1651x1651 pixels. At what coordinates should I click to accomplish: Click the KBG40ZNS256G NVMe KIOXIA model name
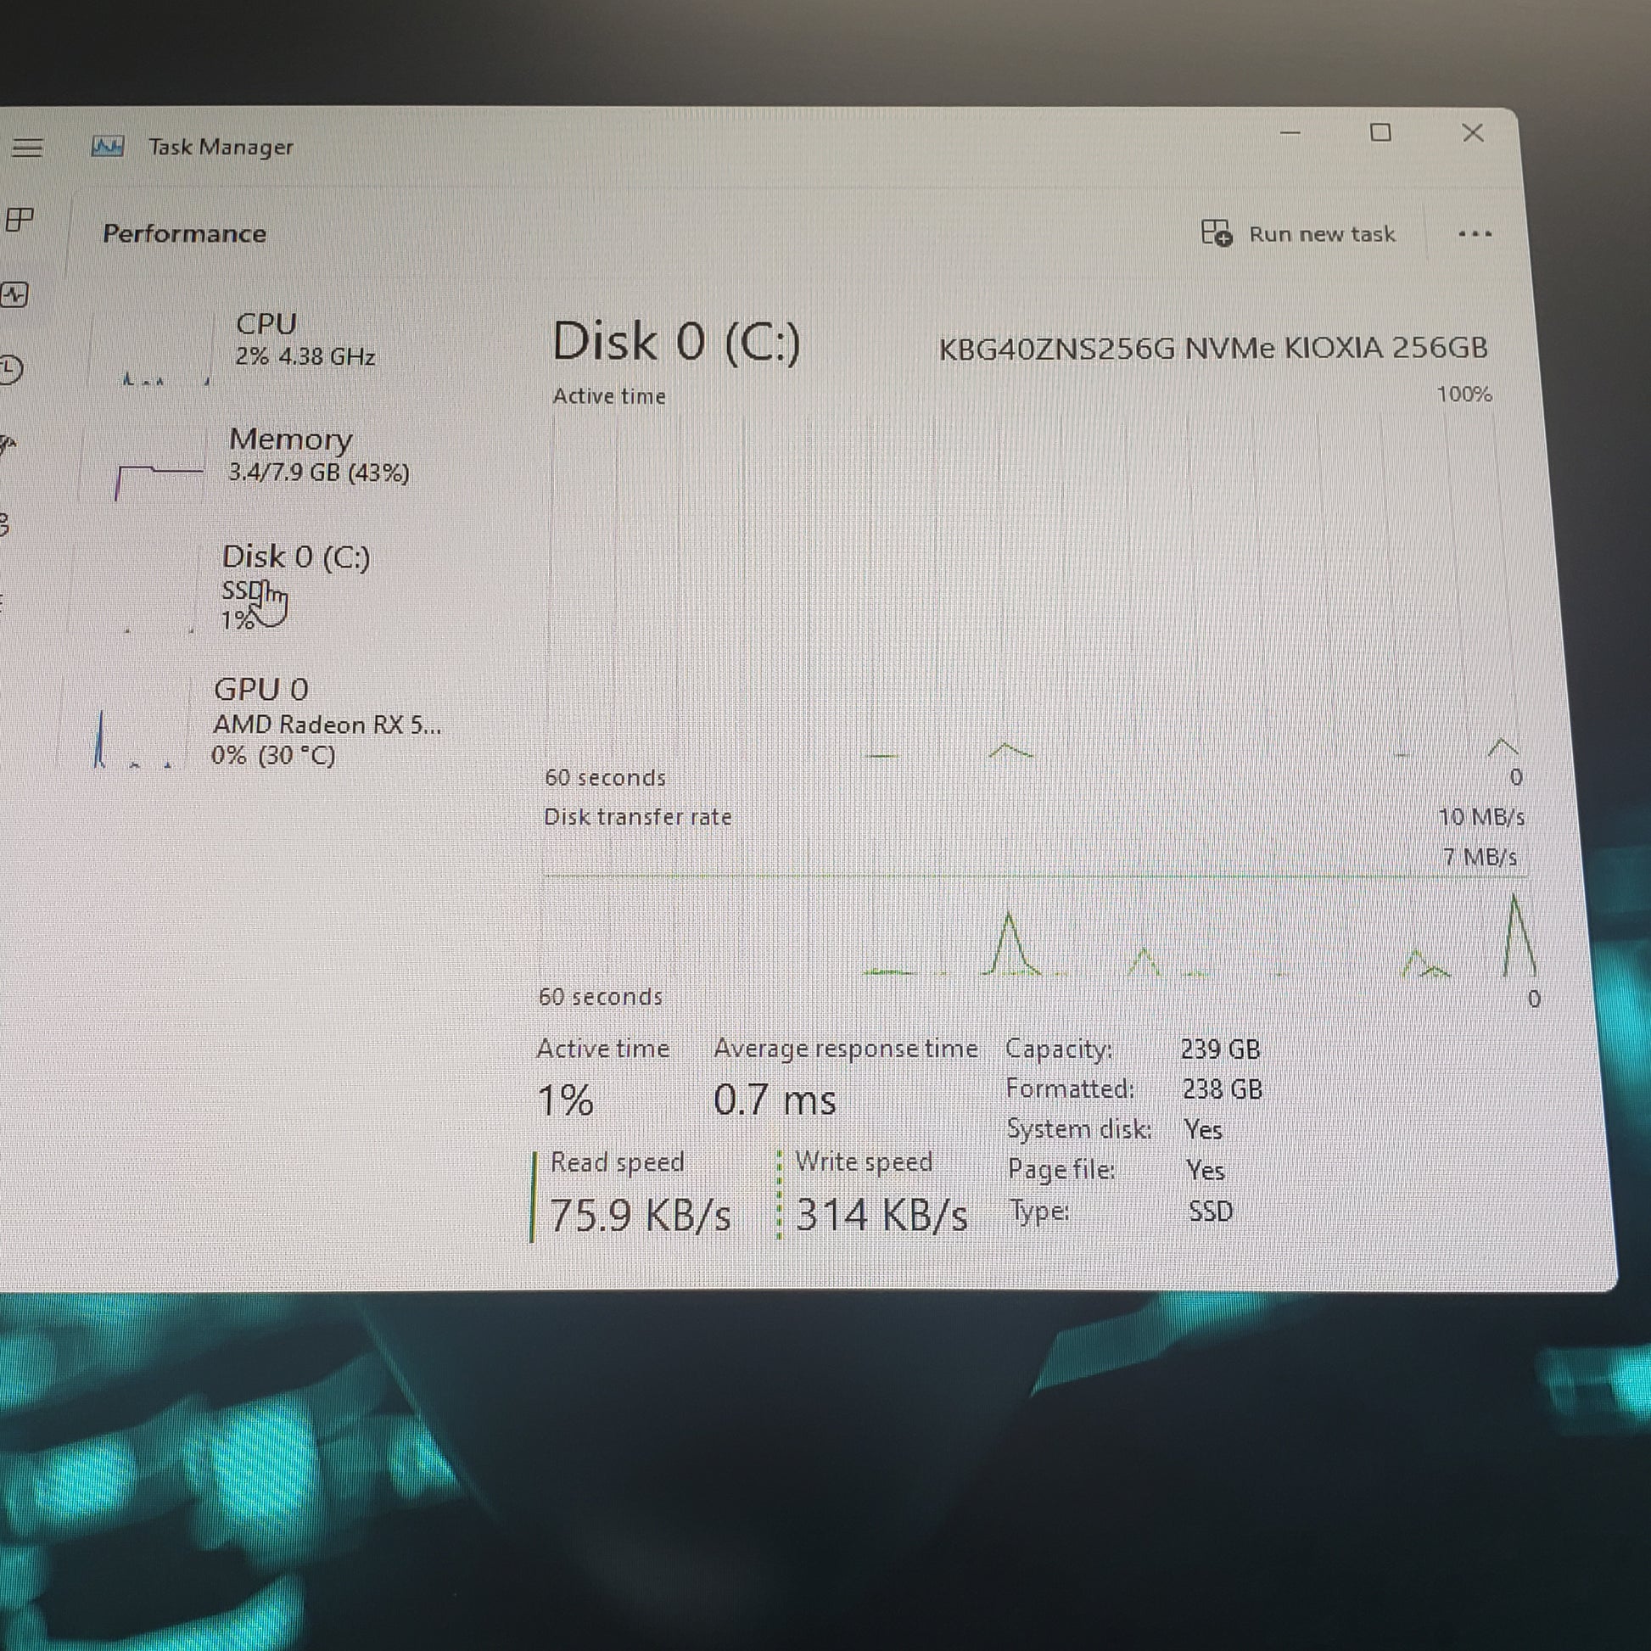1212,348
